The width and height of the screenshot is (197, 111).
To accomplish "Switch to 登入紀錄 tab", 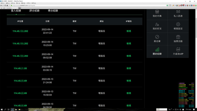I will 16,11.
